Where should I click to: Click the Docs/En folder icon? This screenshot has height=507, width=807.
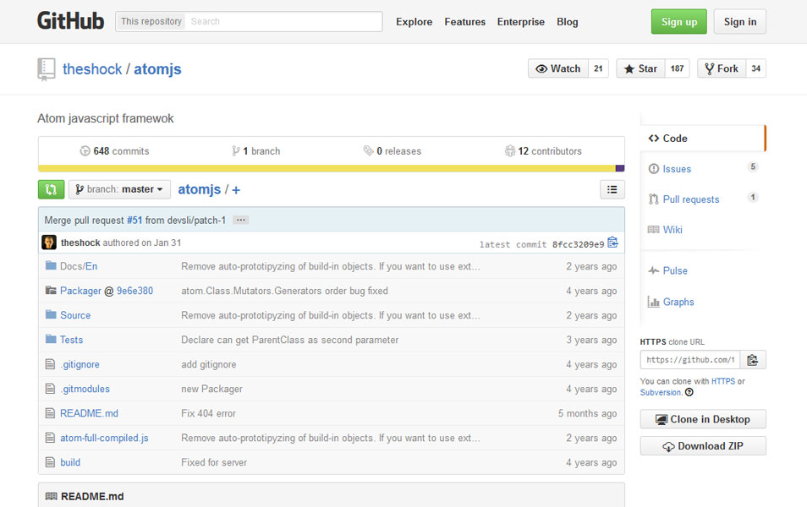[x=51, y=266]
